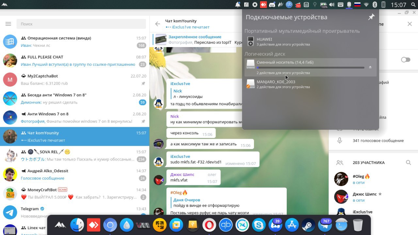Open battery status tray widget
This screenshot has width=418, height=235.
[x=324, y=5]
